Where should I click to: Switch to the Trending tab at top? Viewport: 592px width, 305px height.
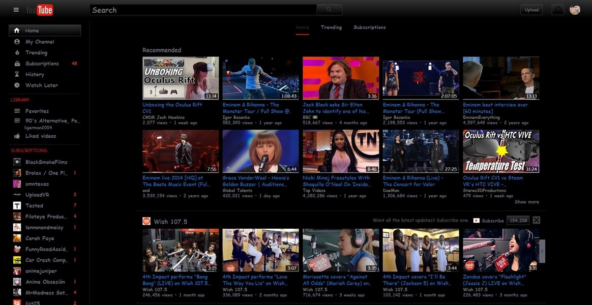tap(331, 27)
